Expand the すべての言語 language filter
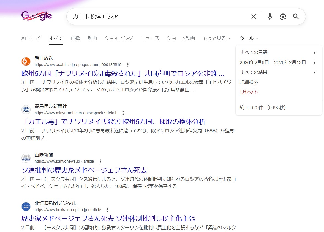The height and width of the screenshot is (232, 324). [278, 53]
